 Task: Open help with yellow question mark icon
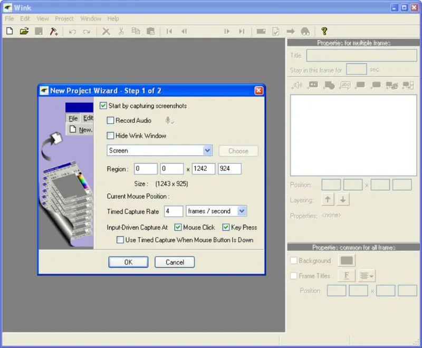point(324,31)
